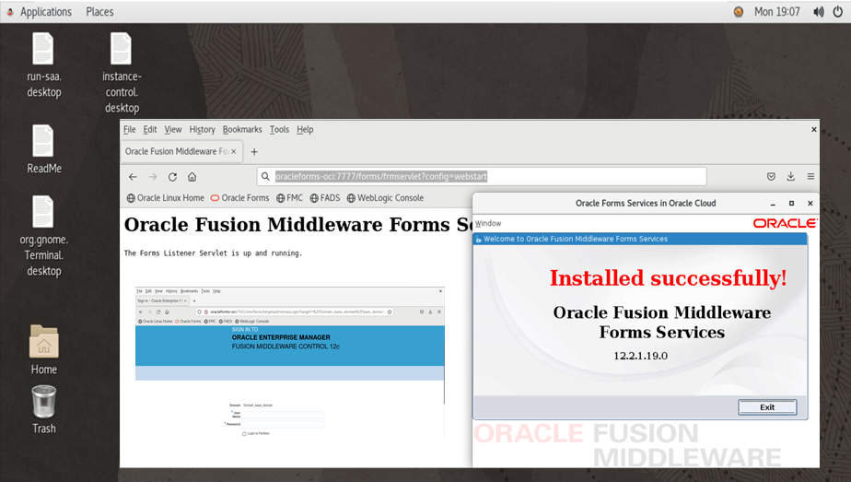Open the Edit menu in Firefox

(x=150, y=129)
